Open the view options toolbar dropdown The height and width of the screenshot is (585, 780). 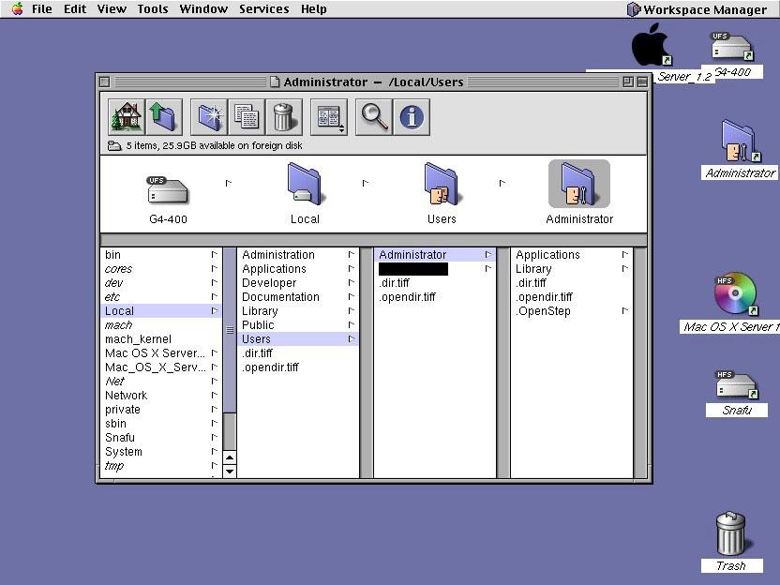click(329, 117)
